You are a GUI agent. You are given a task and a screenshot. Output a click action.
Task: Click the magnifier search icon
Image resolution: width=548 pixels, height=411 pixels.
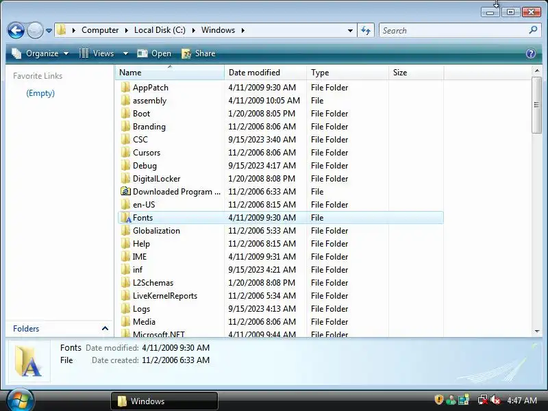[533, 30]
